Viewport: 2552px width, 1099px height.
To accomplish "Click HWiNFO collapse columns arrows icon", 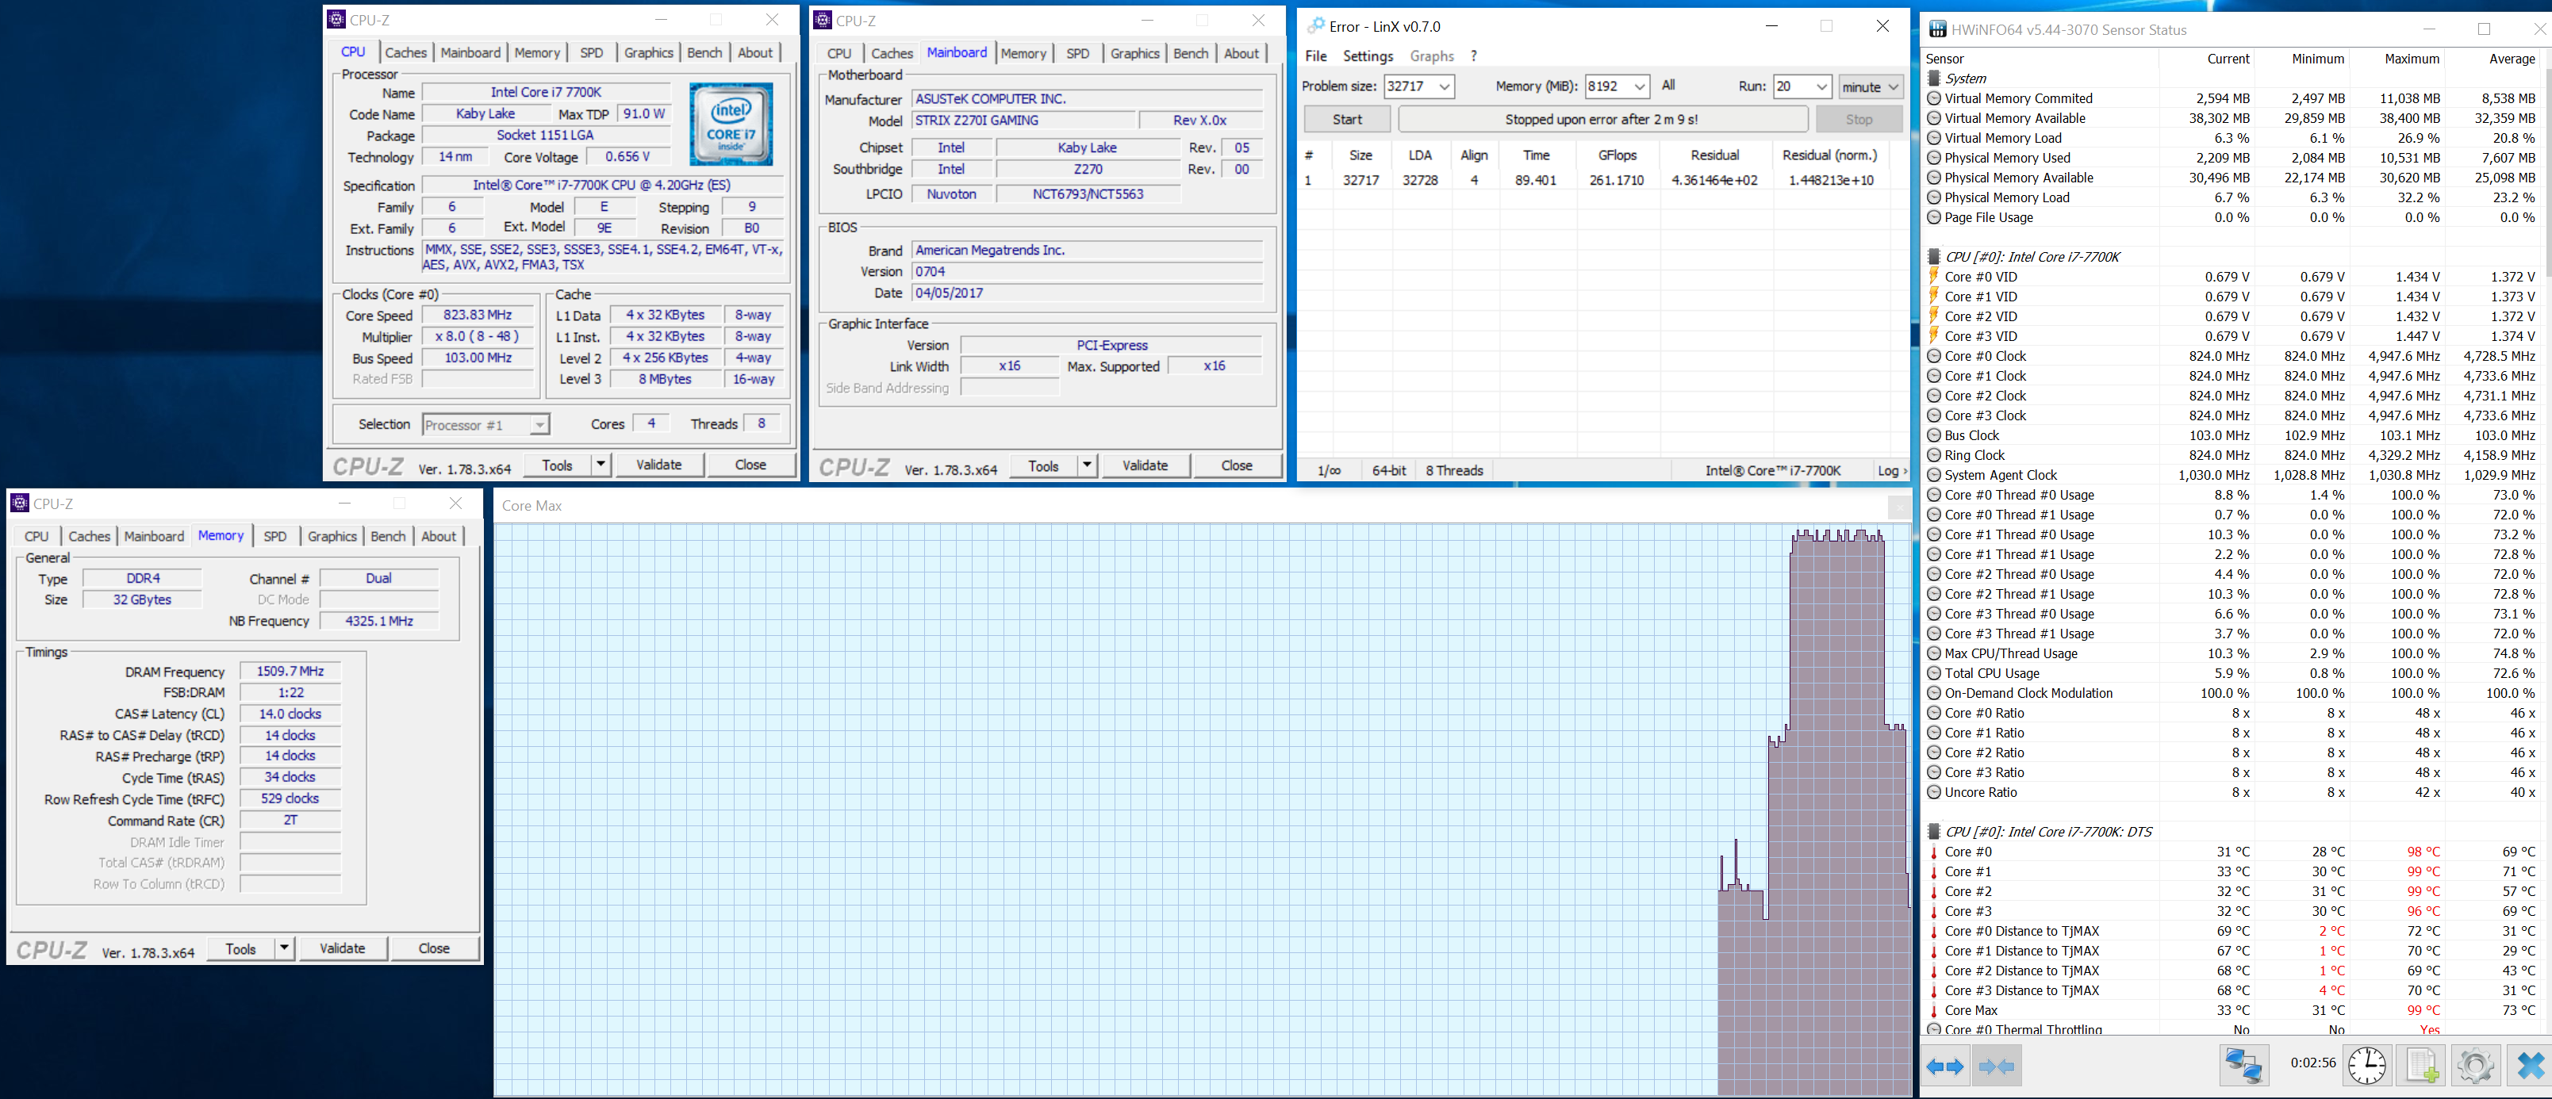I will (1996, 1066).
